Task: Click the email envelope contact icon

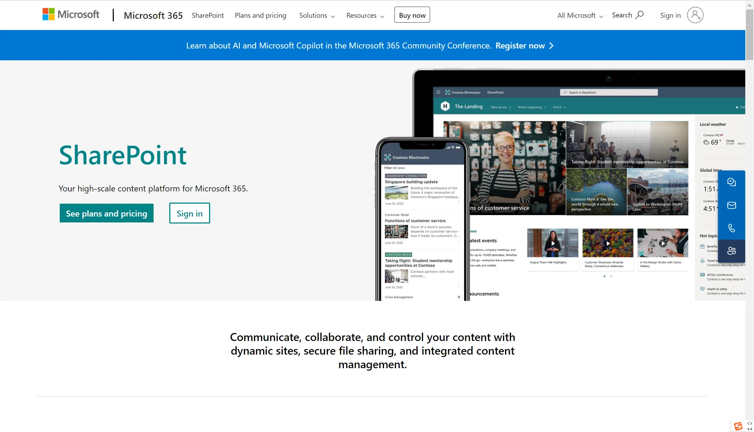Action: pos(731,205)
